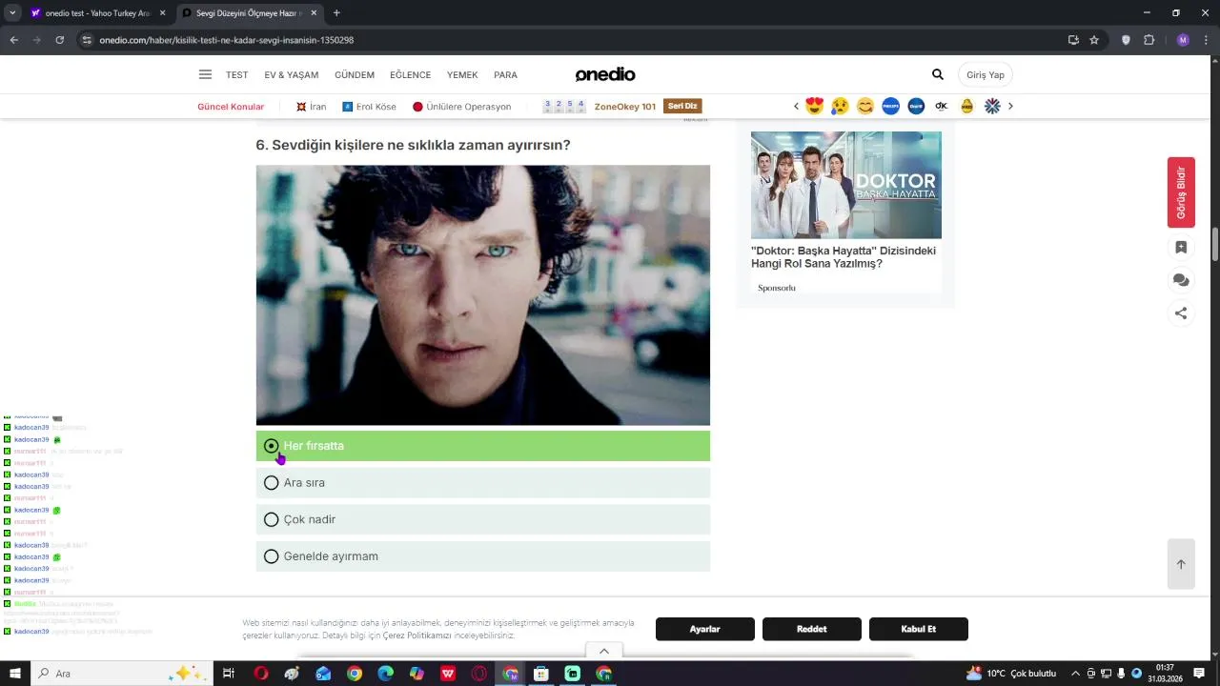The image size is (1220, 686).
Task: Open the ZoneOkey 101 Seri Diz promo
Action: pyautogui.click(x=622, y=107)
